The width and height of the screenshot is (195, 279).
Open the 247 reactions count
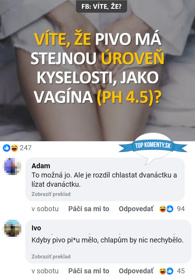pos(26,148)
